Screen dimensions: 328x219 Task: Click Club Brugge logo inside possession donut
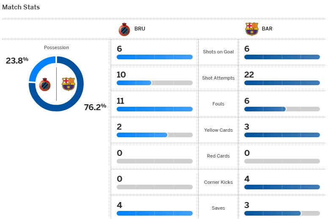[x=45, y=84]
